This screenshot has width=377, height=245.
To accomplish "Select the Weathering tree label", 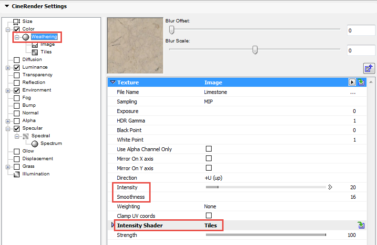I will click(x=44, y=37).
